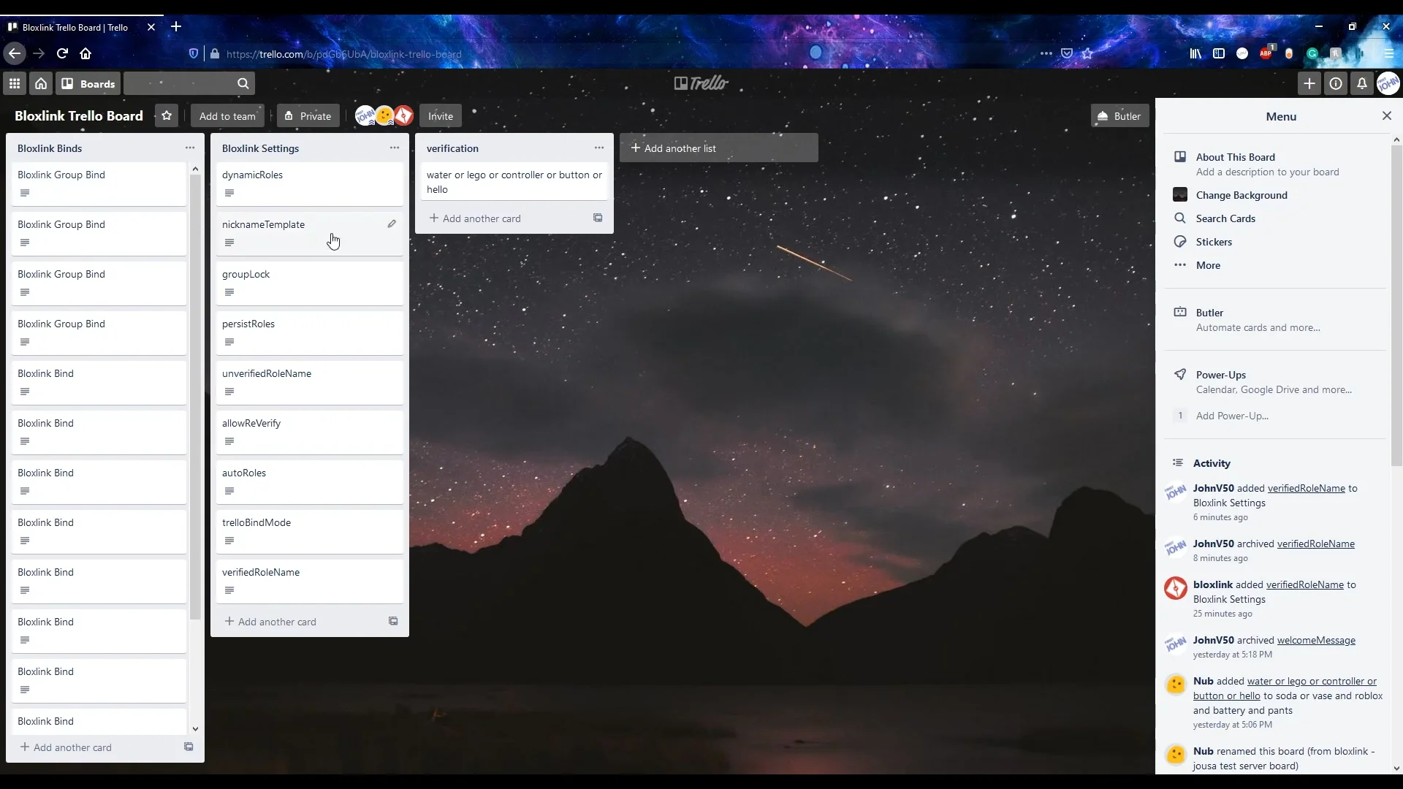
Task: Open verifiedRoleName link in latest activity
Action: click(x=1306, y=489)
